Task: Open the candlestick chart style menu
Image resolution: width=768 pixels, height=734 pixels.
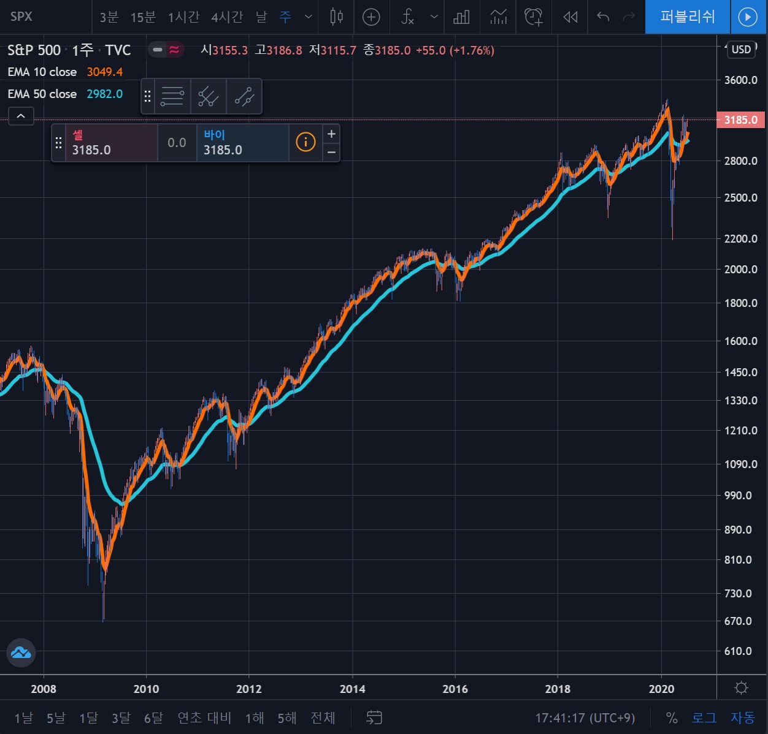Action: pos(337,17)
